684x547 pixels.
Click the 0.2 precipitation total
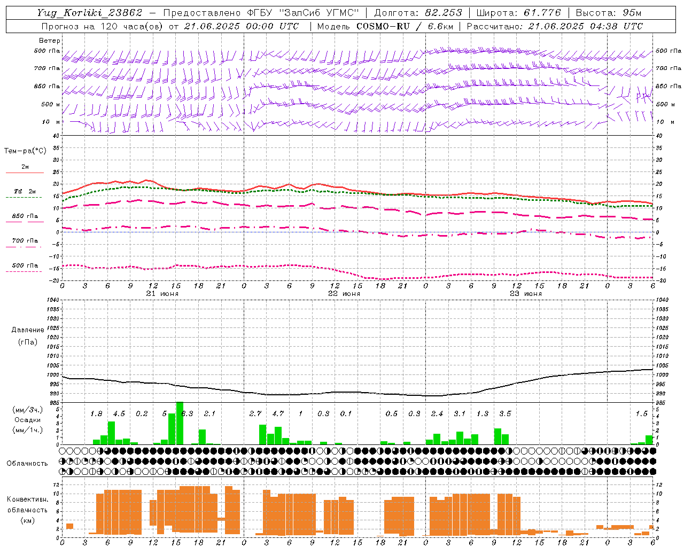142,413
